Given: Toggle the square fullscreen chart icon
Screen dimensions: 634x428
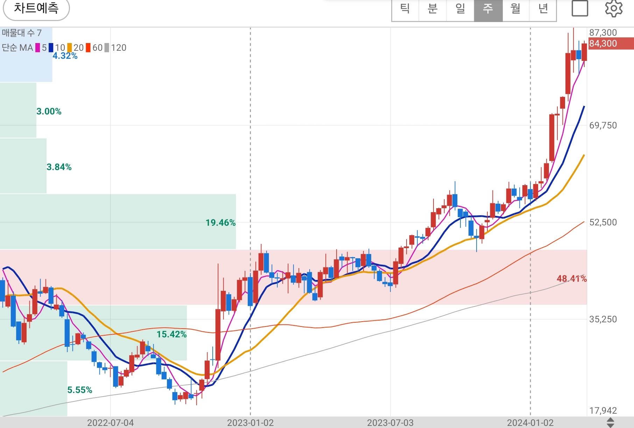Looking at the screenshot, I should 580,8.
